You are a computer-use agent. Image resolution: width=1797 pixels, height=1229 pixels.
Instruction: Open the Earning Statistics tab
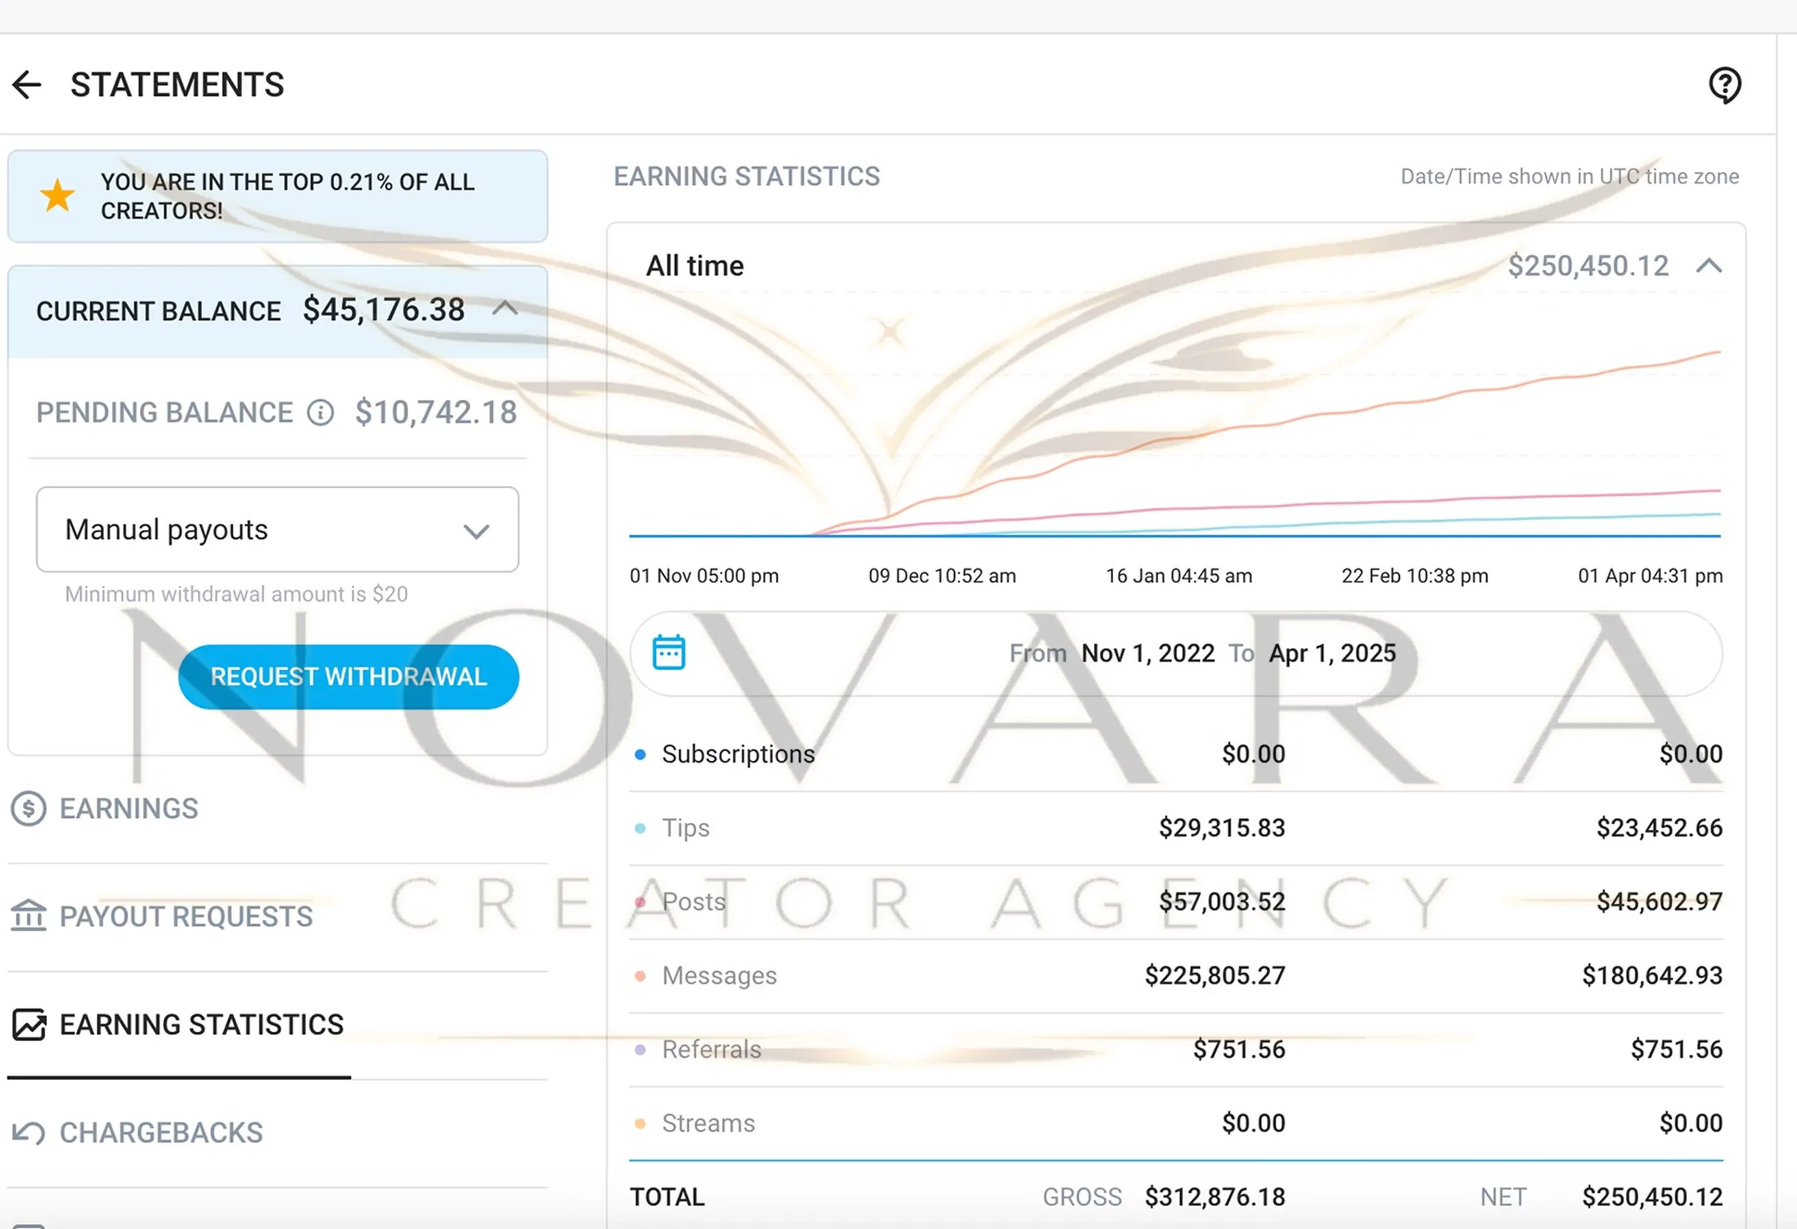point(201,1025)
